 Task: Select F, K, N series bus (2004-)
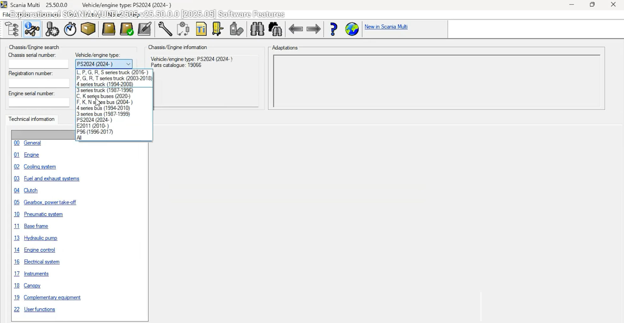tap(114, 102)
